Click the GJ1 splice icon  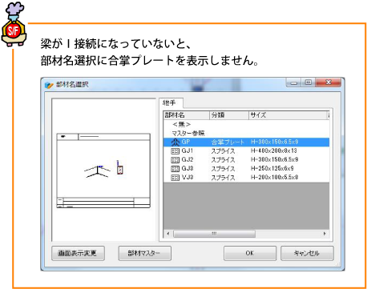click(175, 151)
